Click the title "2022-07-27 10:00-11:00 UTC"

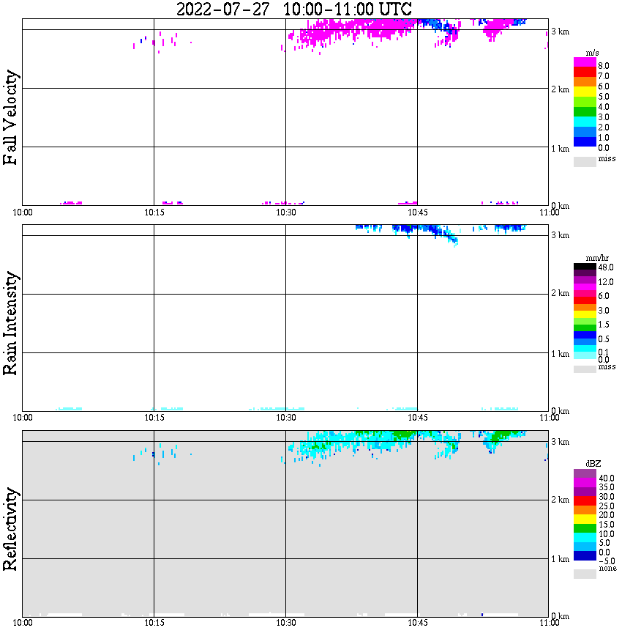click(x=293, y=9)
